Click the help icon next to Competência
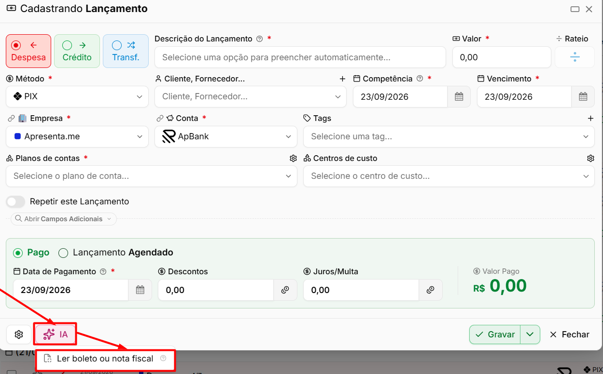The image size is (603, 374). coord(420,79)
